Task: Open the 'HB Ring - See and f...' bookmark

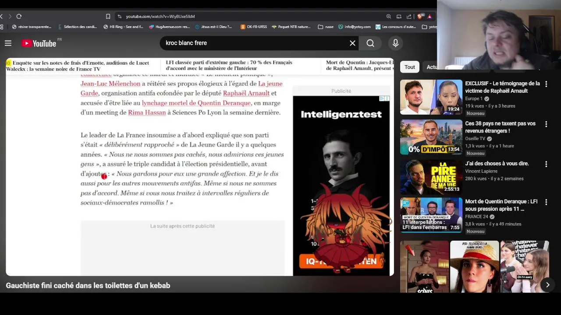Action: point(123,27)
